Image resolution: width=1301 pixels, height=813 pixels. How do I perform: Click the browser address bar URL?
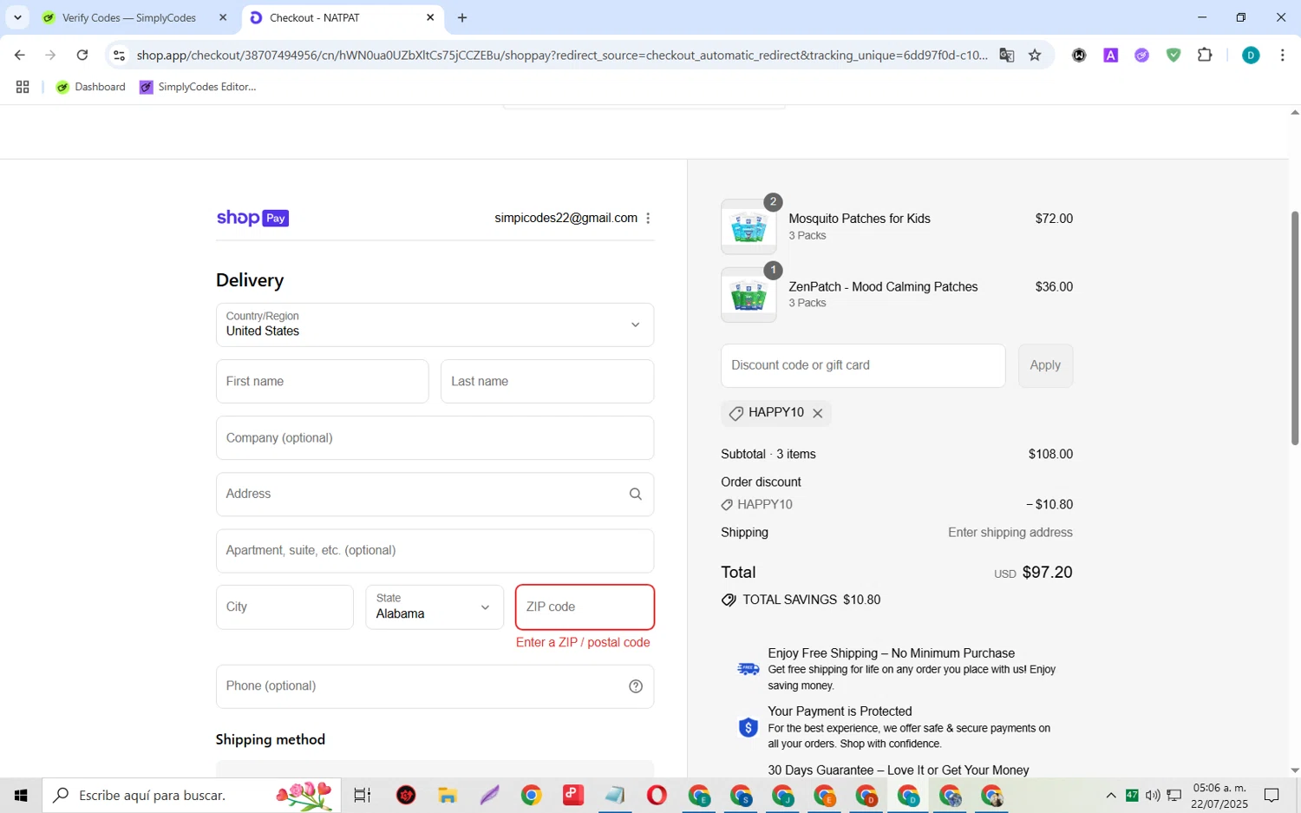point(562,56)
